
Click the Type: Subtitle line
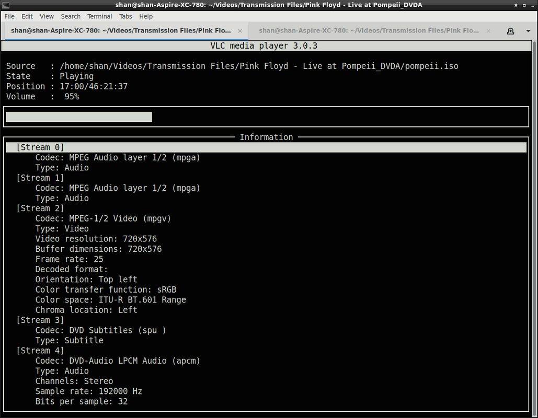70,341
